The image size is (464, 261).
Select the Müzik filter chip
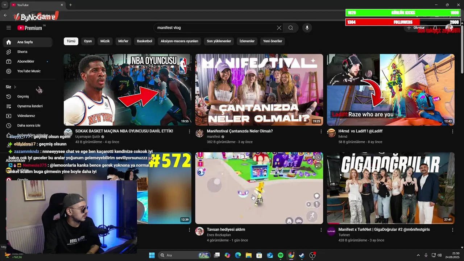(x=105, y=41)
